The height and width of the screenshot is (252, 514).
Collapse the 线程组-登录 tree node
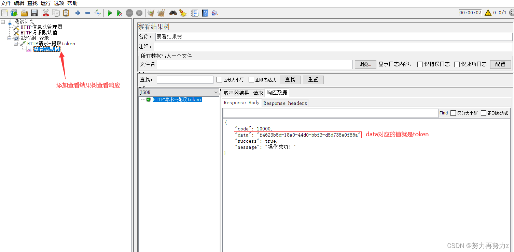pyautogui.click(x=10, y=38)
